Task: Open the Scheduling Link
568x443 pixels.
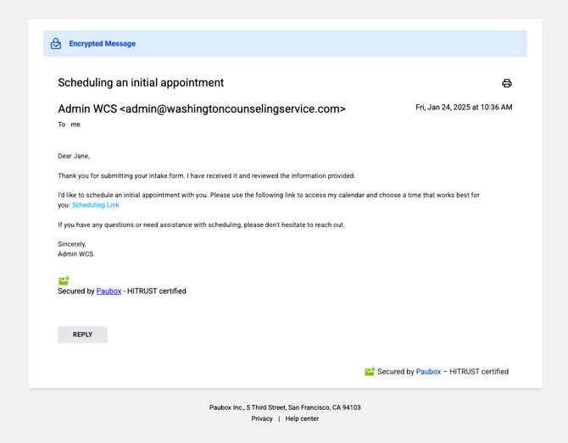Action: click(95, 205)
